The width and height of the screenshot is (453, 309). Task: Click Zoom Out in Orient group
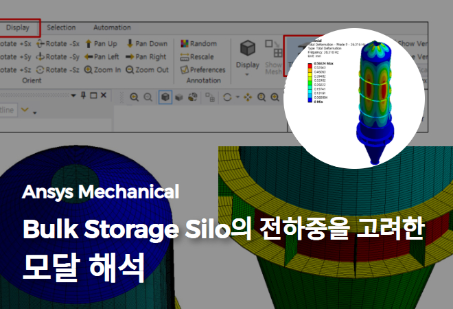click(147, 69)
